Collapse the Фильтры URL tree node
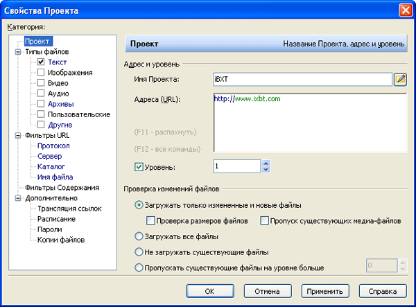The width and height of the screenshot is (416, 307). pos(18,135)
